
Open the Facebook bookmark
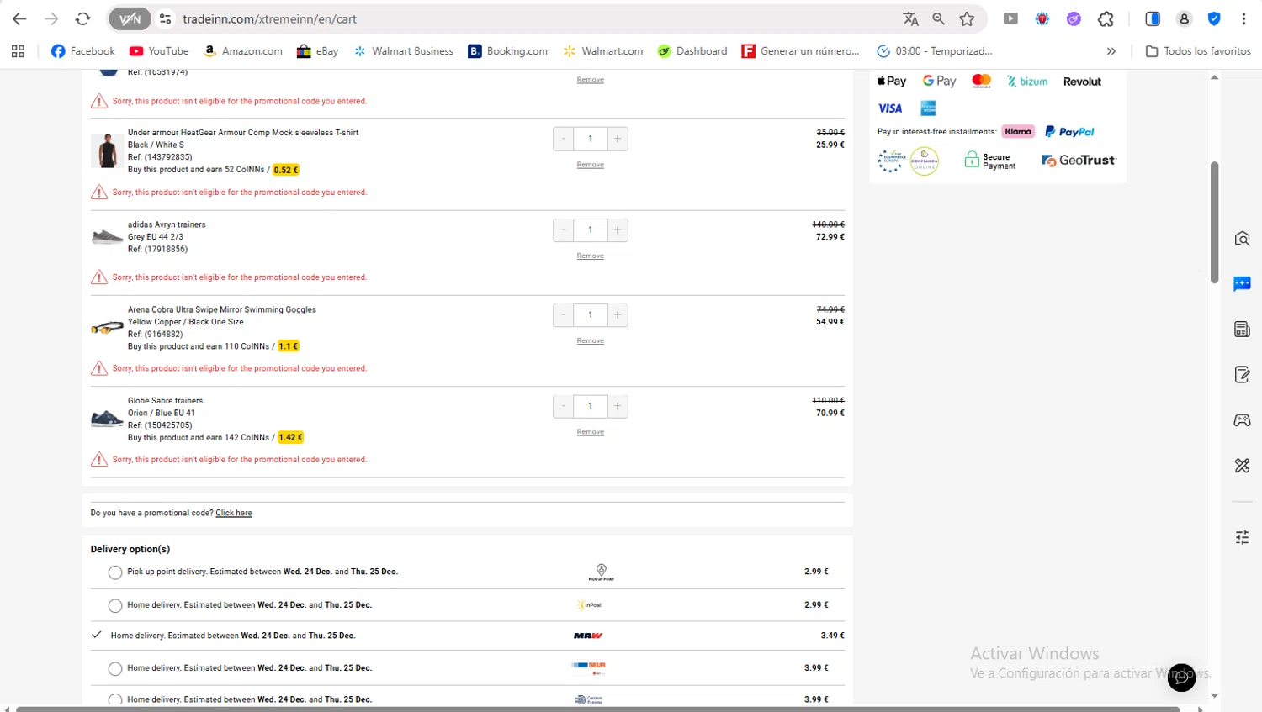[83, 51]
